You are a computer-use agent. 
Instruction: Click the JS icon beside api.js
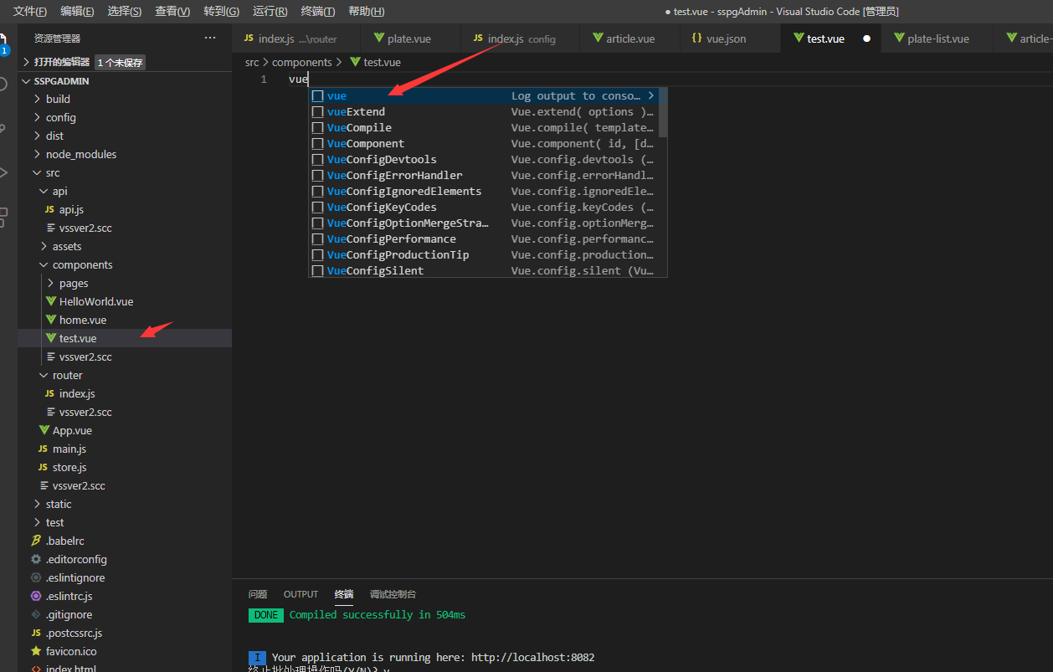tap(49, 209)
